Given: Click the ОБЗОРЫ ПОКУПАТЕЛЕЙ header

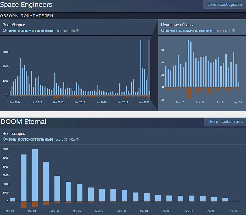Looking at the screenshot, I should point(26,16).
